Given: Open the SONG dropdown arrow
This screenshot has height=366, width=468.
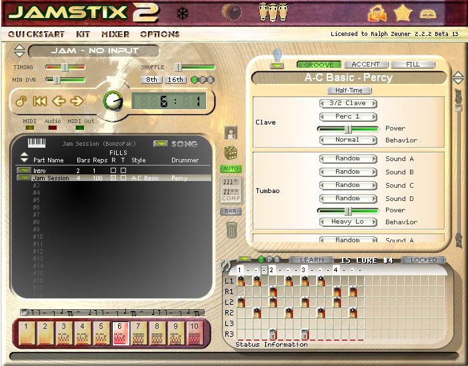Looking at the screenshot, I should coord(160,144).
